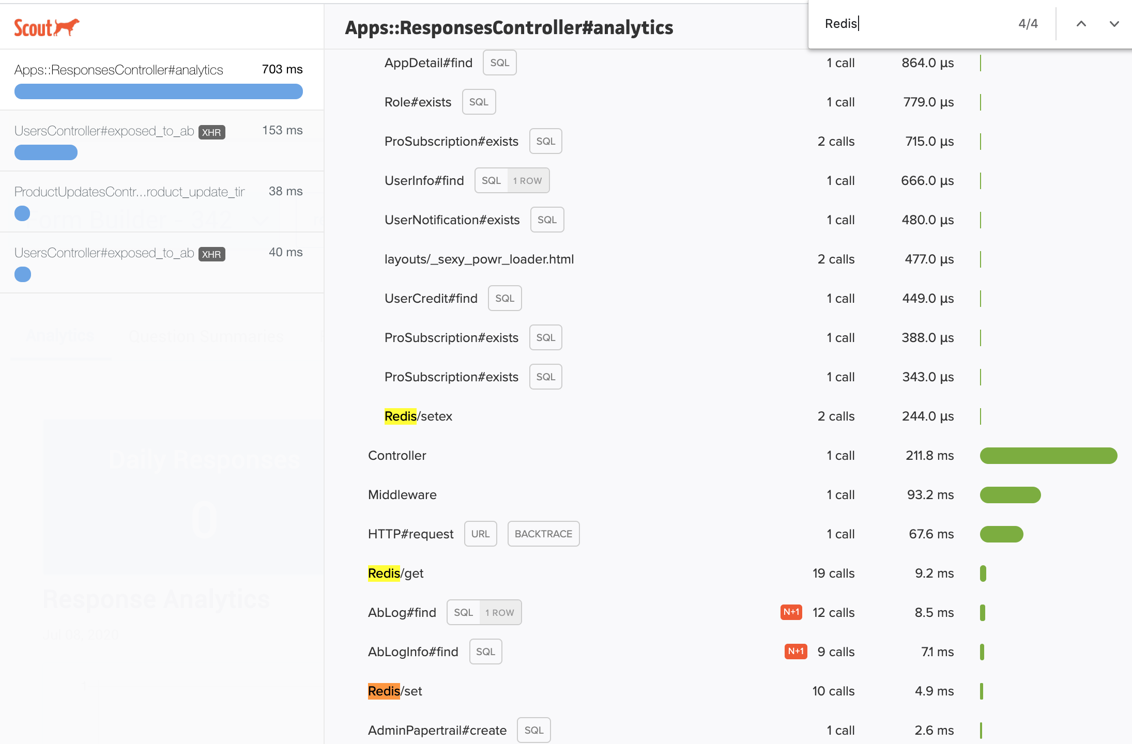Open SQL badge for AdminPapertrail#create

point(533,731)
